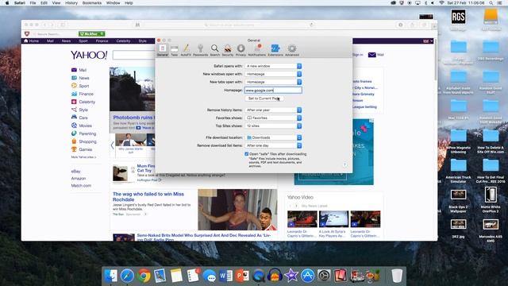This screenshot has height=286, width=508.
Task: Click the Wi-Fi icon in menu bar
Action: coord(441,3)
